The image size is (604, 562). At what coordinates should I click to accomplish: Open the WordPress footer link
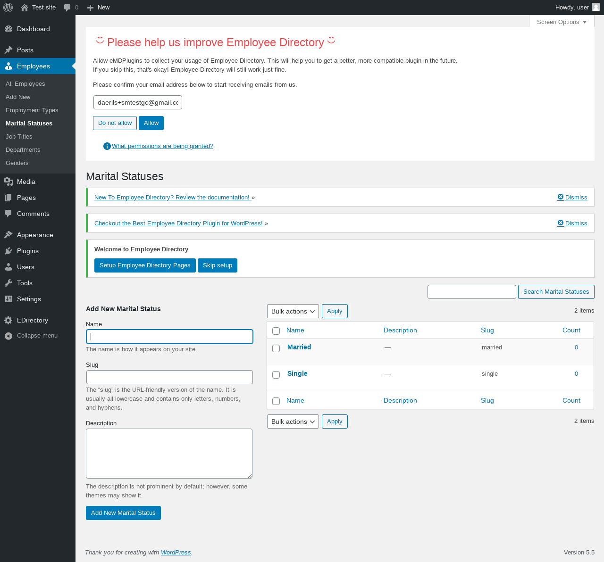tap(176, 553)
